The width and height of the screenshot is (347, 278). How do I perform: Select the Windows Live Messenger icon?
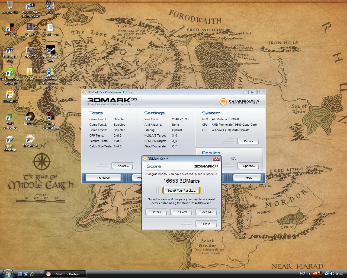tap(50, 76)
